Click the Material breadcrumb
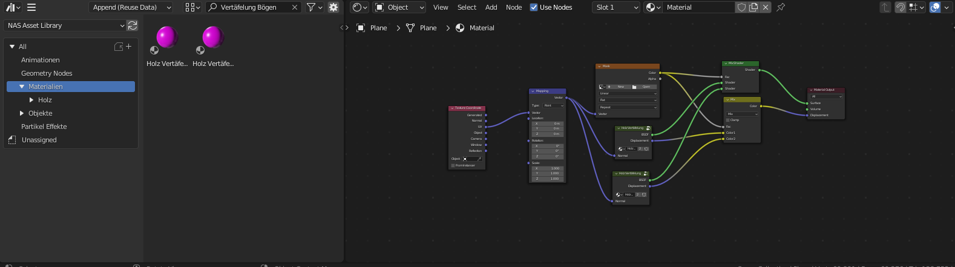955x267 pixels. (x=475, y=28)
